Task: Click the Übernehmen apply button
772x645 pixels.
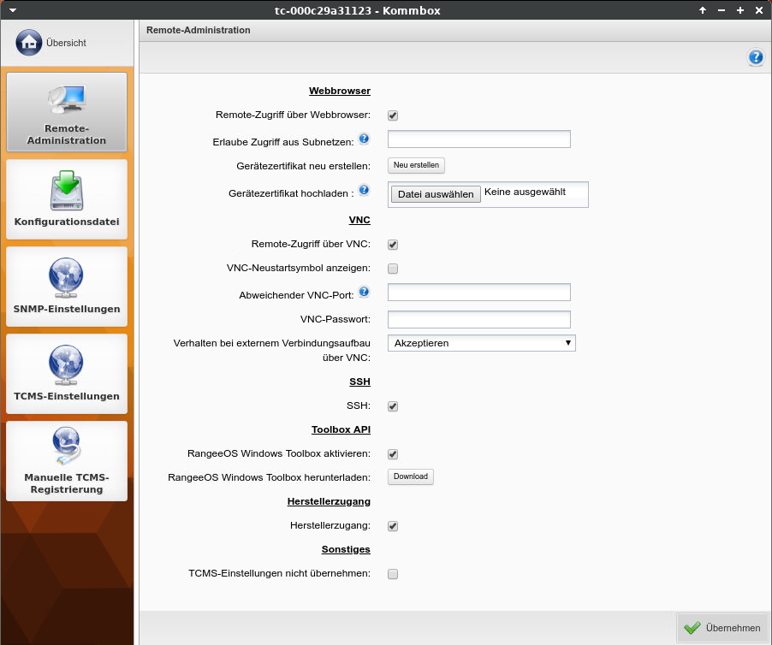Action: [x=722, y=628]
